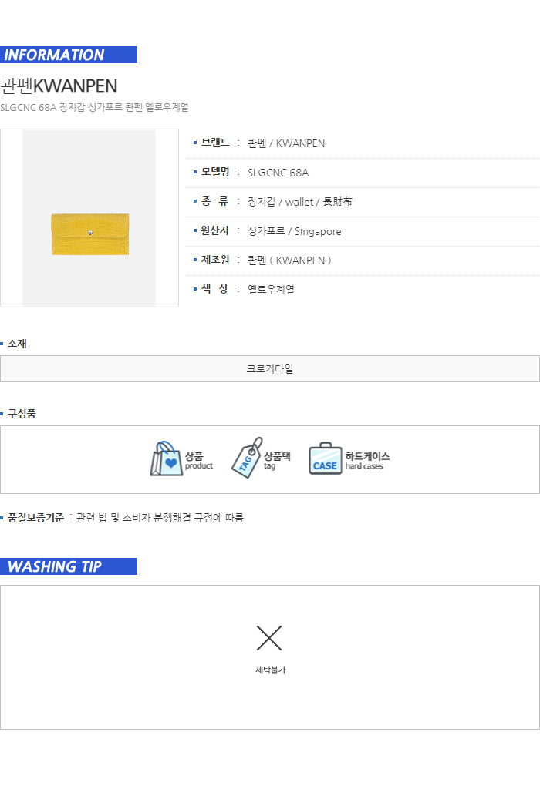Click the product tag icon

[246, 459]
